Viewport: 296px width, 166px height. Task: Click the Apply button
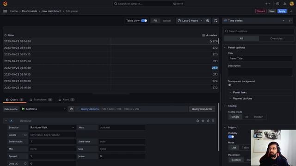[x=282, y=11]
